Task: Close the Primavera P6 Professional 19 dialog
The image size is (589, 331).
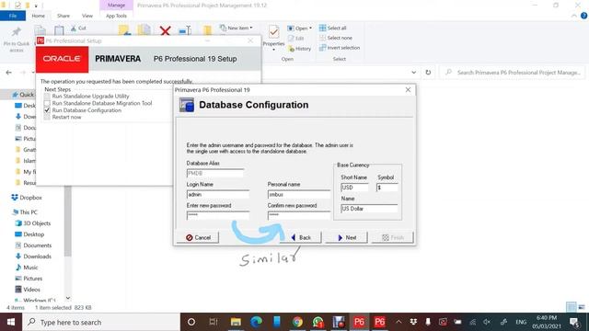Action: (408, 90)
